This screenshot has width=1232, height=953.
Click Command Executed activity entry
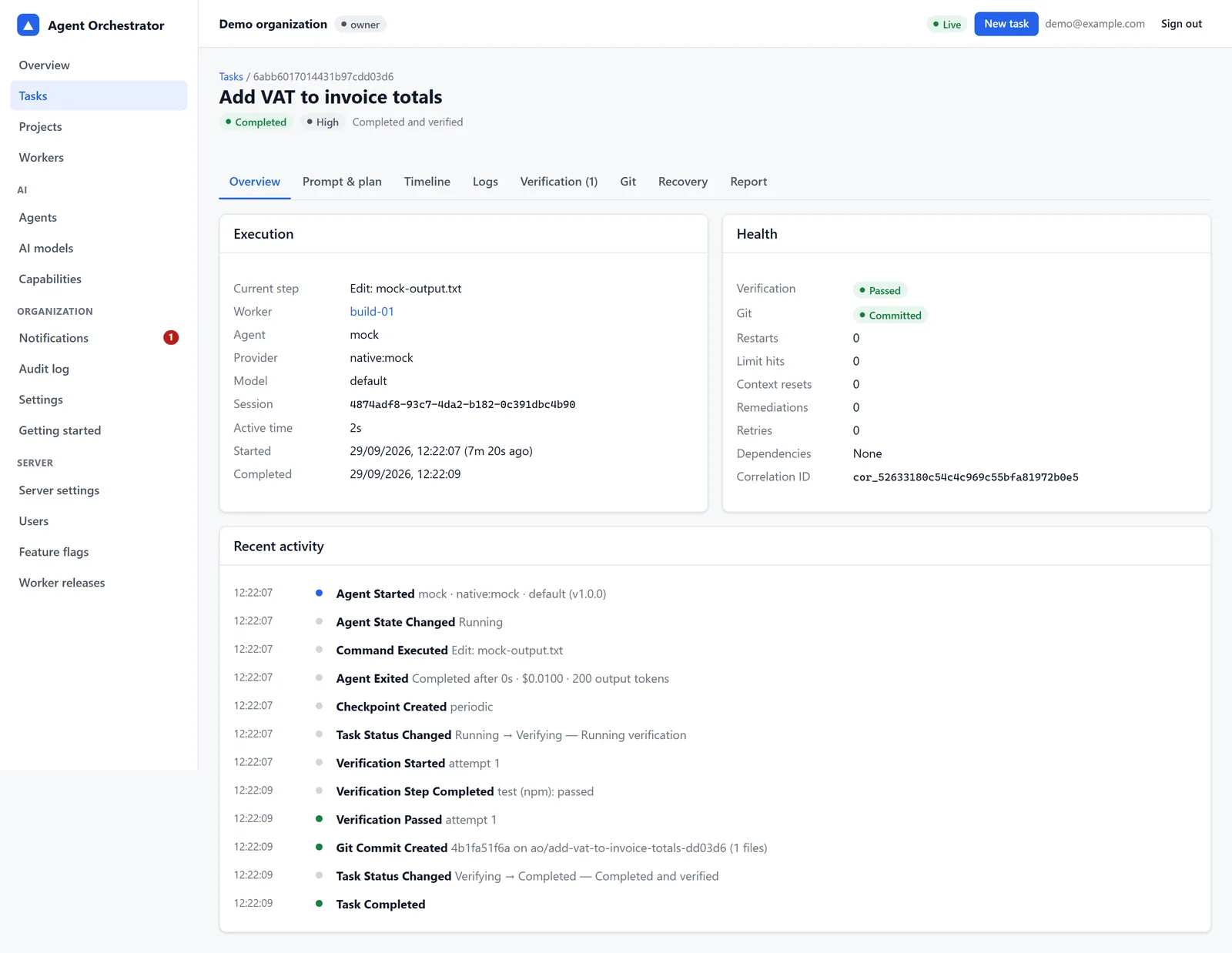pos(450,650)
